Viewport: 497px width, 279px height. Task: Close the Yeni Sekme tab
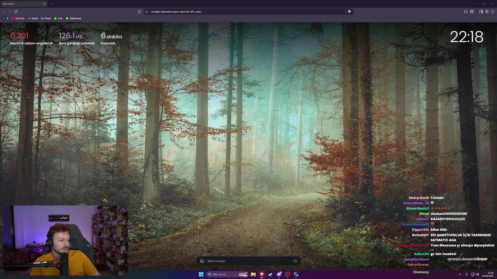click(44, 4)
